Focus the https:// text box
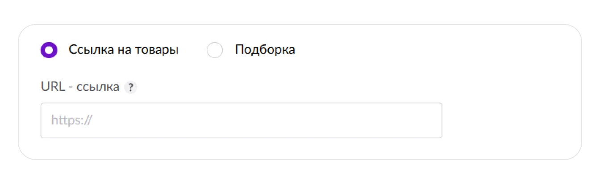Screen dimensions: 600x184 pyautogui.click(x=241, y=120)
